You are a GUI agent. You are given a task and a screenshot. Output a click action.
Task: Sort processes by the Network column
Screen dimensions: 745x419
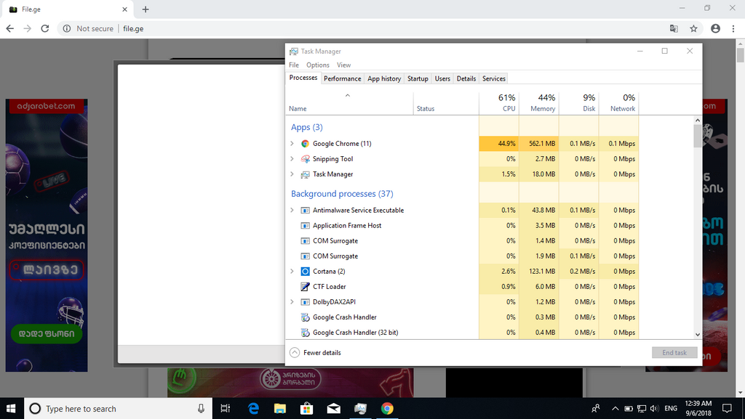[x=618, y=102]
